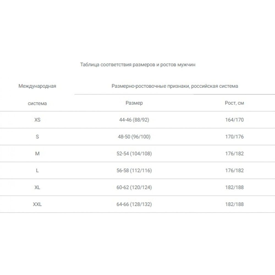The height and width of the screenshot is (275, 275).
Task: Select the XL size label
Action: click(37, 188)
